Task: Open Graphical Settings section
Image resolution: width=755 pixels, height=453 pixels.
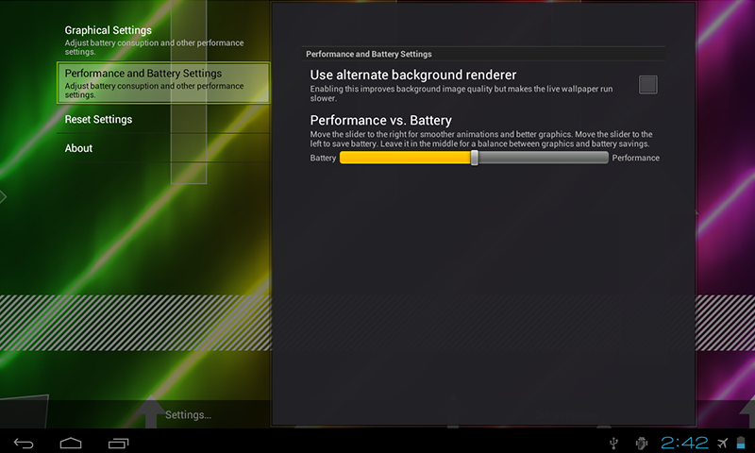Action: coord(163,41)
